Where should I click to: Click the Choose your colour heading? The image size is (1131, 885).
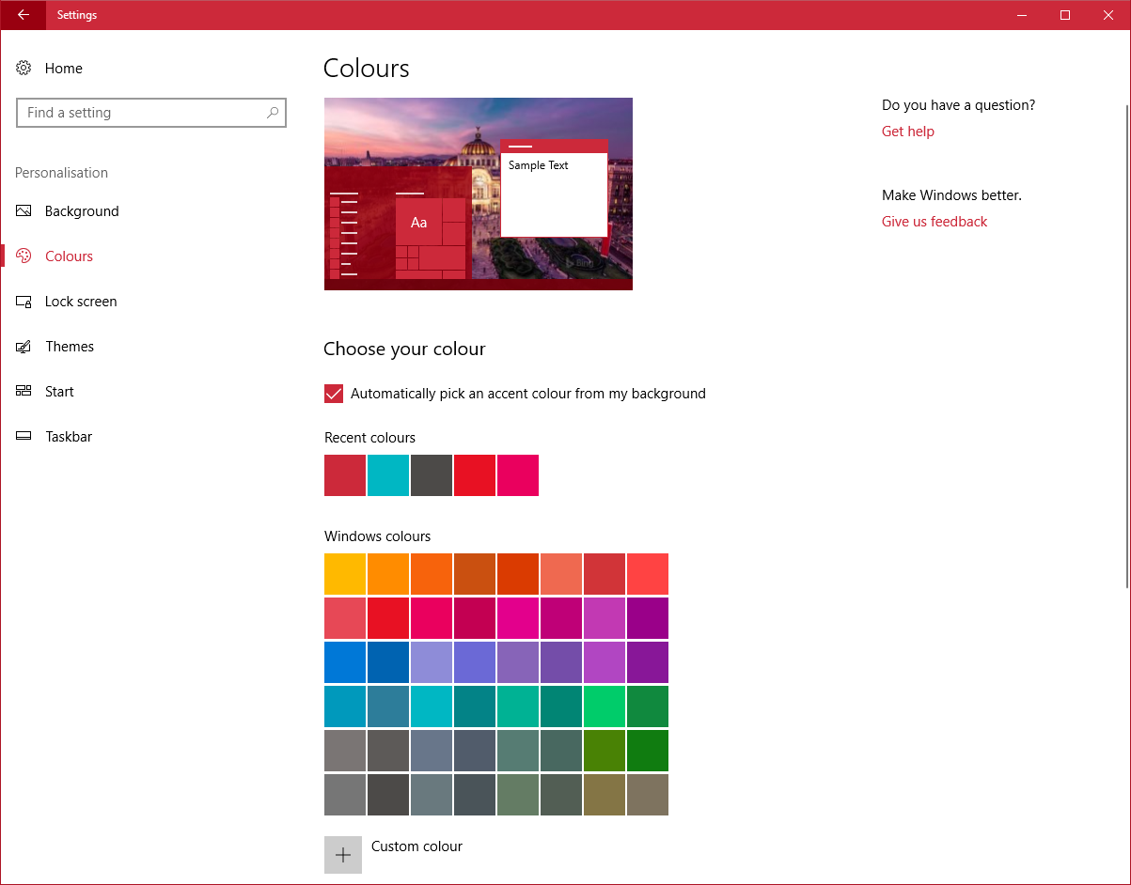(404, 349)
